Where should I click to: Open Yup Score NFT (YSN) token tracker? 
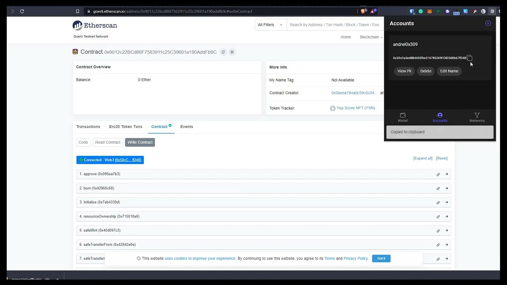(356, 108)
